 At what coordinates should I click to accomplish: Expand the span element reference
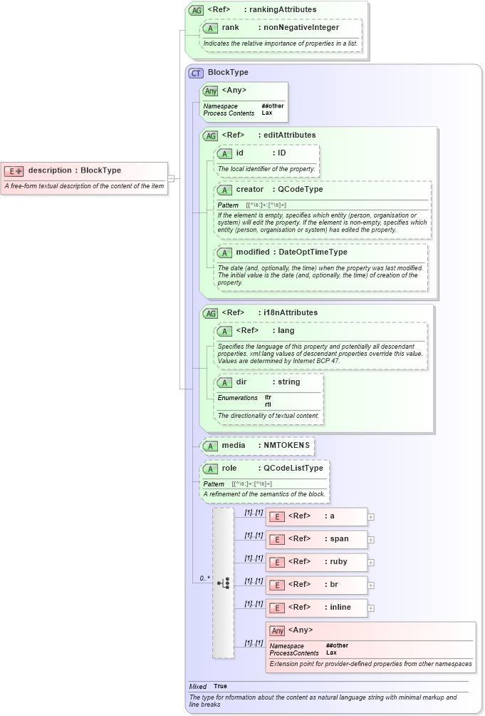(371, 540)
